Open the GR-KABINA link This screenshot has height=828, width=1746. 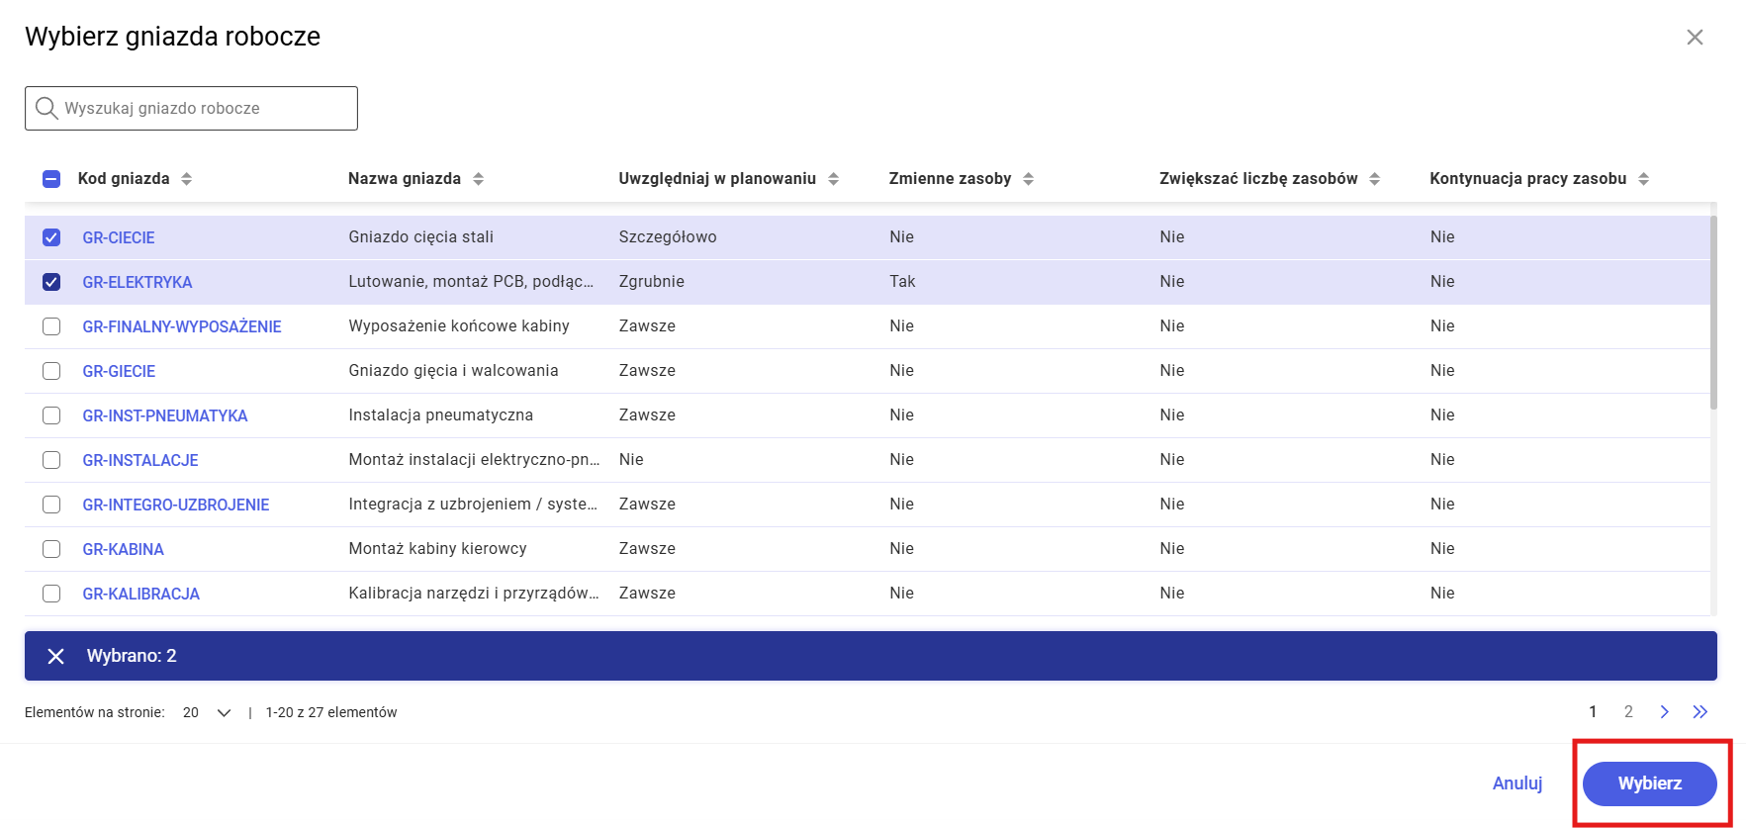pyautogui.click(x=124, y=549)
